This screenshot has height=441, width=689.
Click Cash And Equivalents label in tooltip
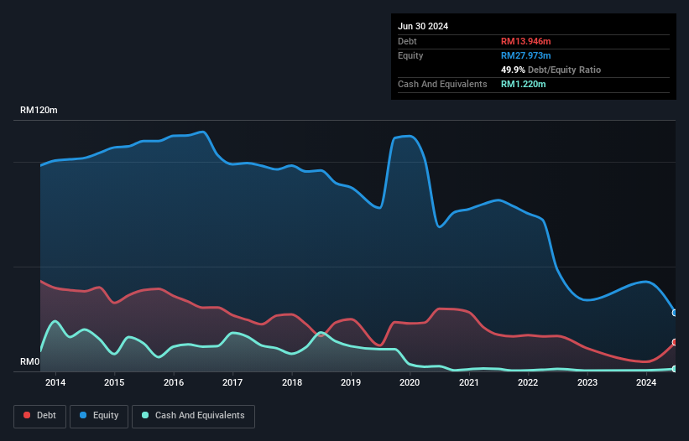pos(442,84)
